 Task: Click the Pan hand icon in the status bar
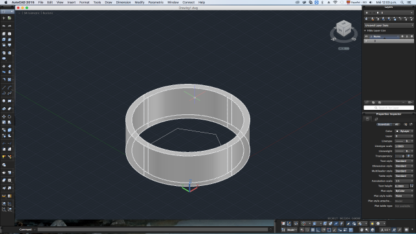tap(361, 229)
